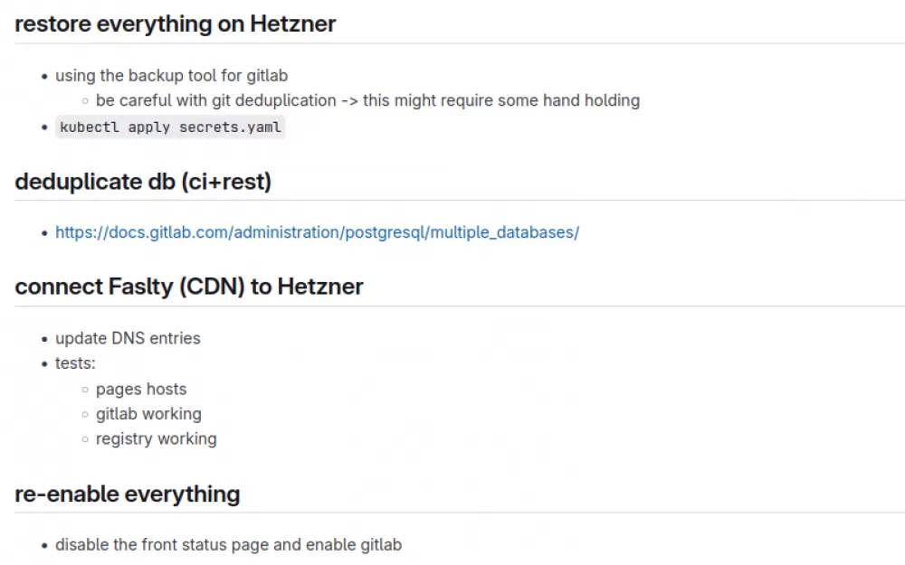Click the word 'secrets.yaml' in the code
The image size is (905, 565).
coord(230,127)
